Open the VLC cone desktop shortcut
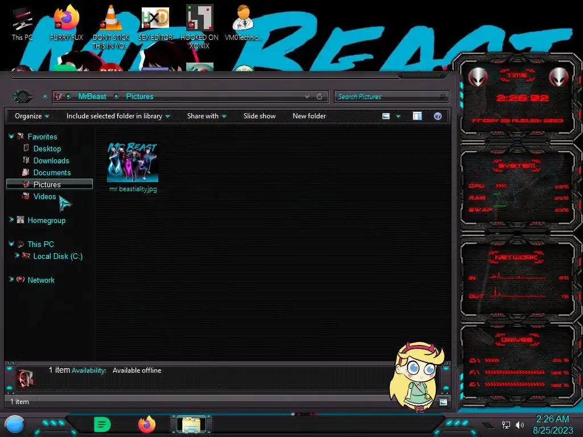The height and width of the screenshot is (437, 583). (111, 27)
